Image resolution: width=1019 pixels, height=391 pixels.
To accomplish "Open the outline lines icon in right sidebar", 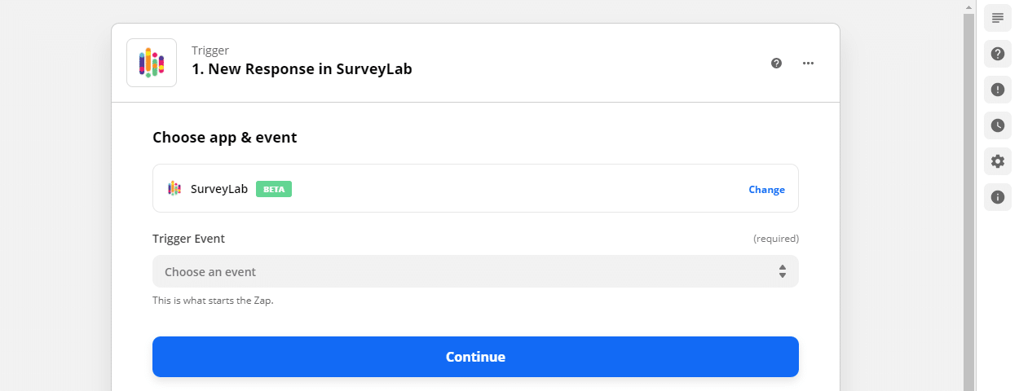I will pos(997,18).
